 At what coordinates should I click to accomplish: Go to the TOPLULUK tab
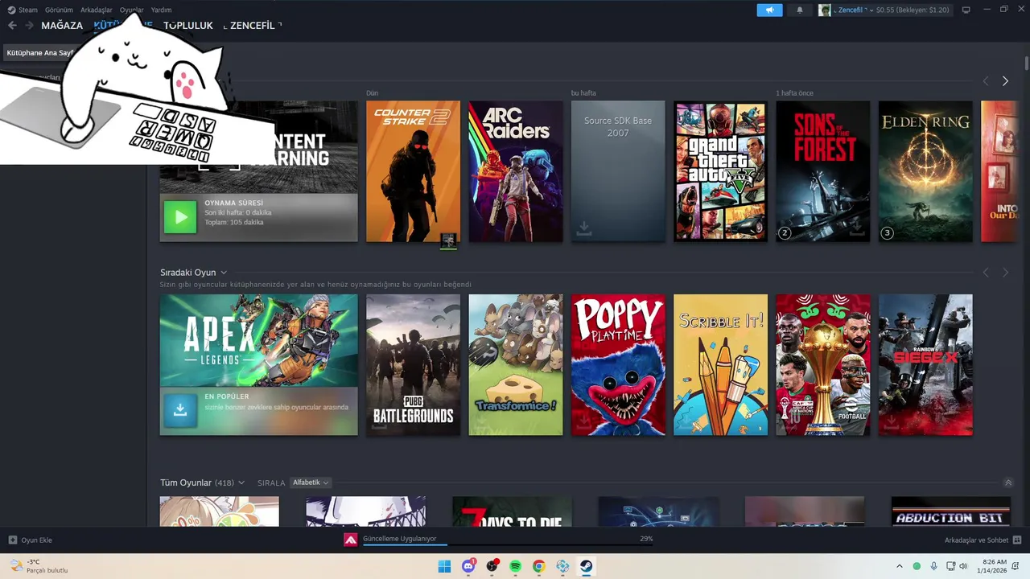(x=188, y=26)
